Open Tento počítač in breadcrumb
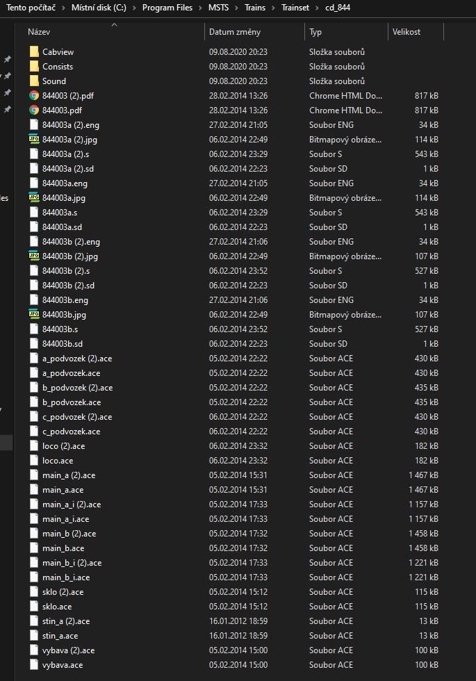Viewport: 476px width, 681px height. 32,8
